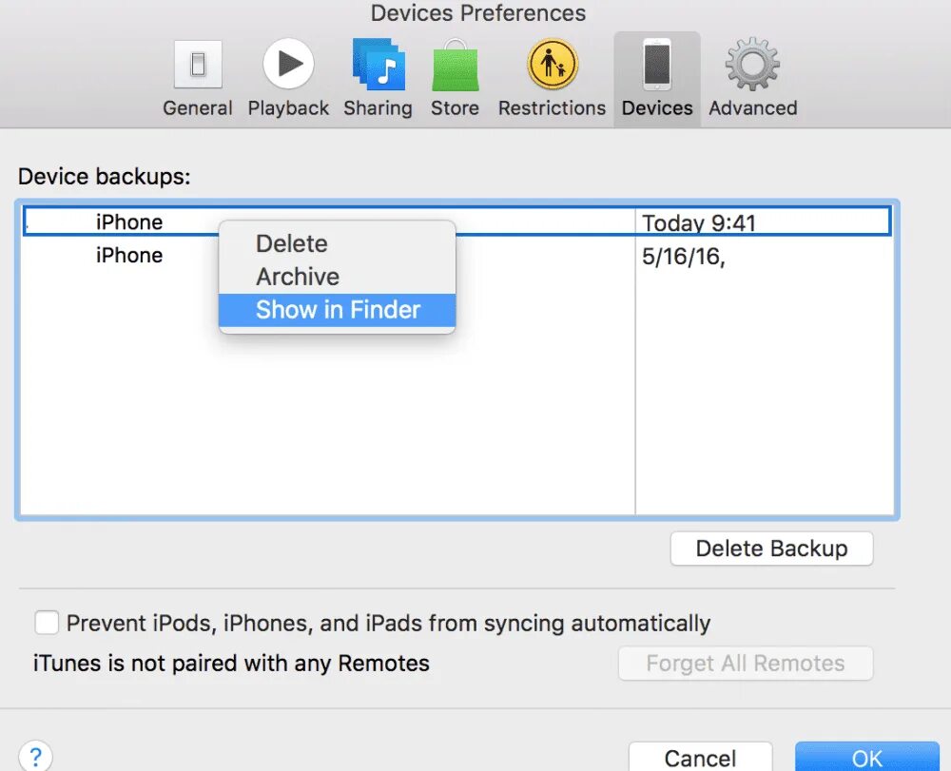This screenshot has width=951, height=771.
Task: Open the Advanced gear icon
Action: pos(752,64)
